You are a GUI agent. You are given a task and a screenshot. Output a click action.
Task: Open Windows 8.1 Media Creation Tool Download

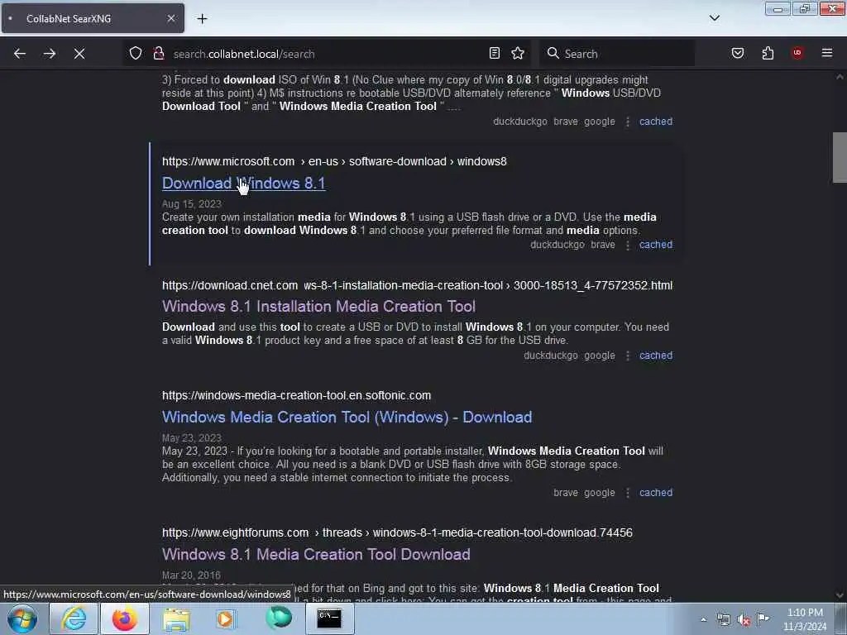316,554
